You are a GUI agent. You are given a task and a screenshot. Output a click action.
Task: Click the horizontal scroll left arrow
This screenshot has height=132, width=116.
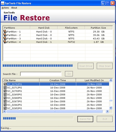click(5, 111)
